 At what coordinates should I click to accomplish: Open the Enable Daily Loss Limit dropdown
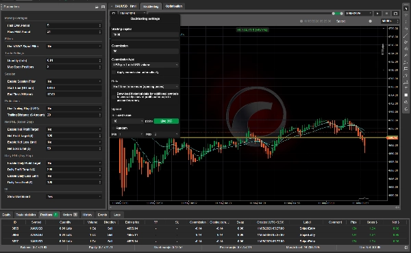tap(74, 176)
